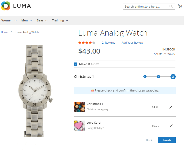Screen dimensions: 184x154
Task: Open the Training menu
Action: [60, 20]
